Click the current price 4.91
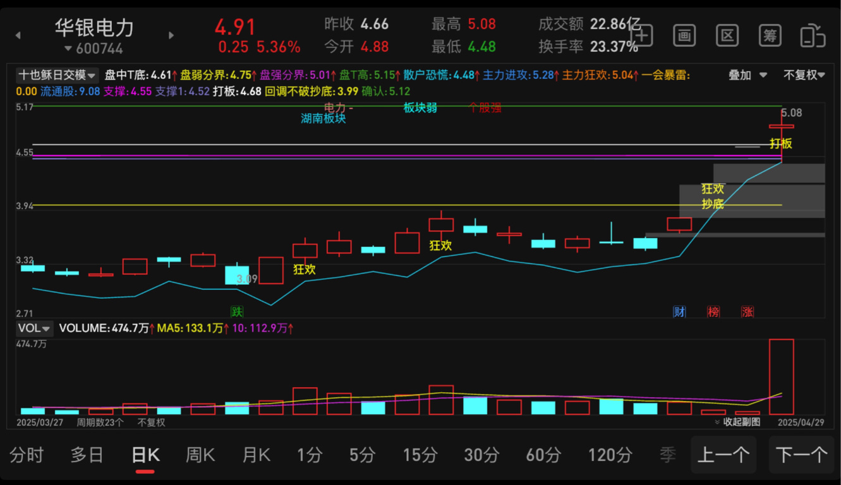This screenshot has width=841, height=485. point(235,27)
